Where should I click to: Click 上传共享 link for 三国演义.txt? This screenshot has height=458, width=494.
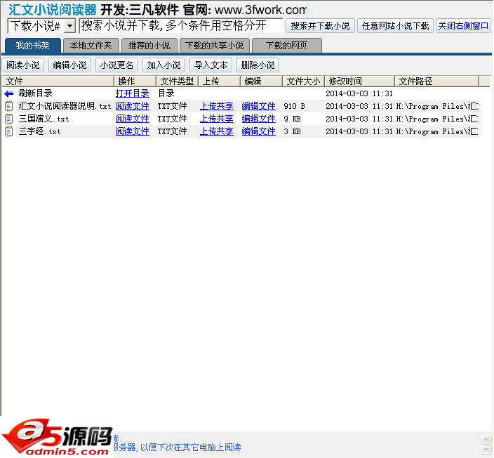click(x=217, y=119)
